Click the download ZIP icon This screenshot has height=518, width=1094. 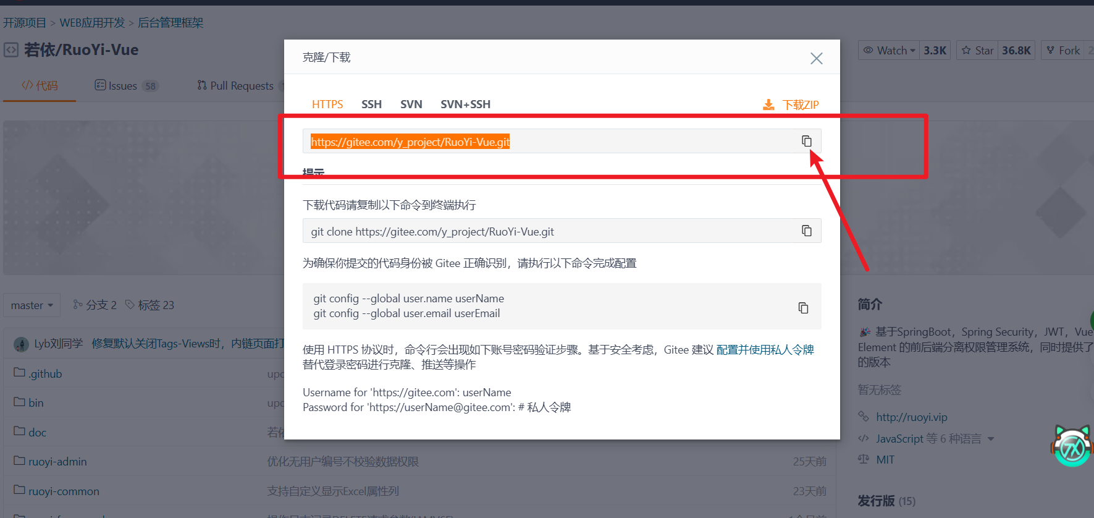pyautogui.click(x=768, y=104)
